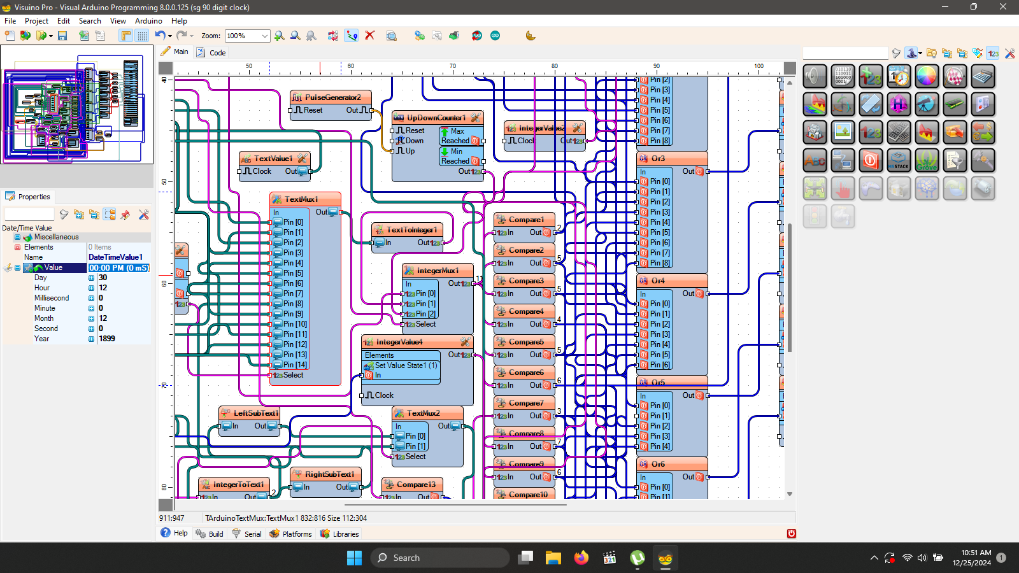This screenshot has height=573, width=1019.
Task: Click the Platforms button in bottom bar
Action: [290, 534]
